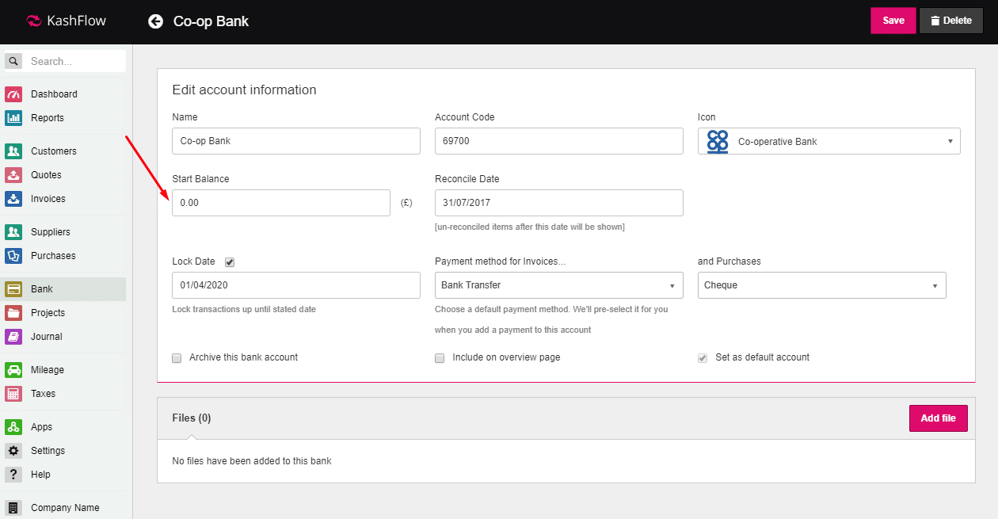The height and width of the screenshot is (519, 998).
Task: Click the Add file button
Action: click(x=938, y=418)
